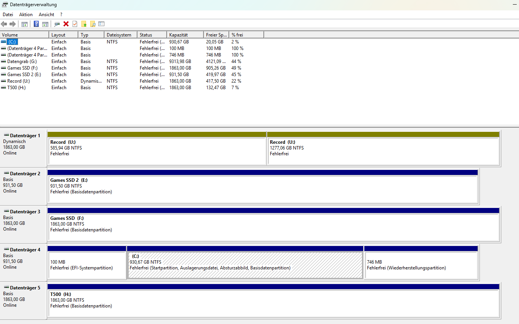Open the Aktion menu
Viewport: 519px width, 324px height.
(x=26, y=15)
